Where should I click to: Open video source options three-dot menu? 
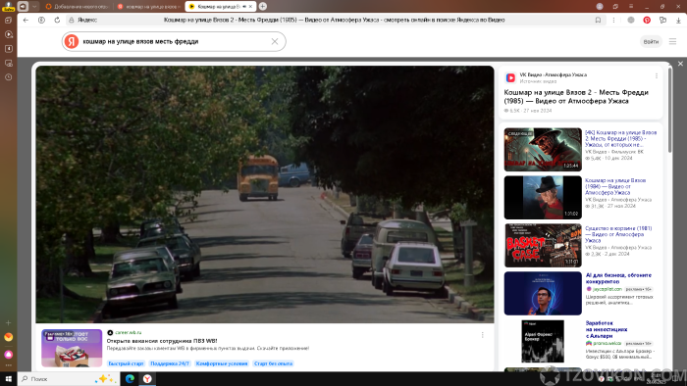657,76
